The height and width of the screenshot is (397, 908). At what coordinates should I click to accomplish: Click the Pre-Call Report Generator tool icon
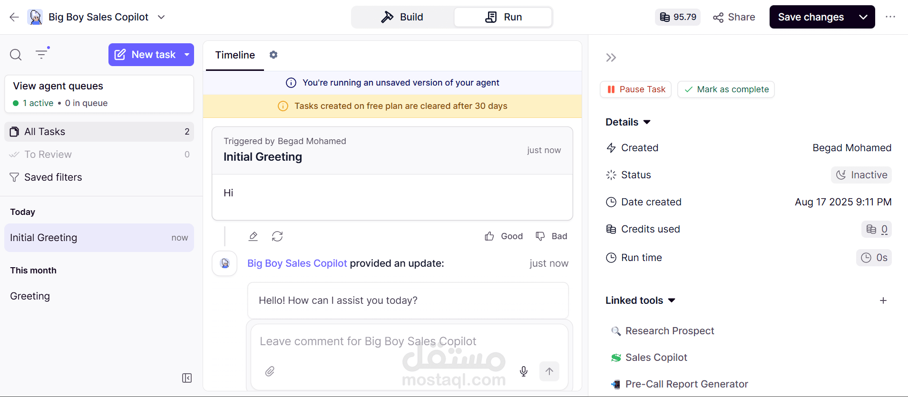[616, 384]
